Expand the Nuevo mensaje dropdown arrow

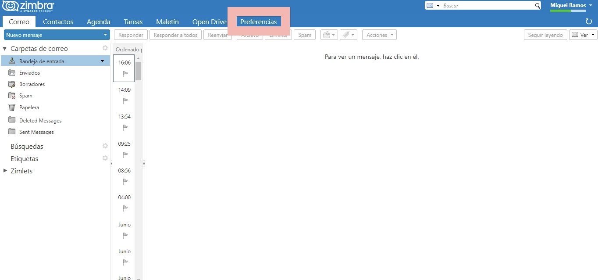(105, 35)
